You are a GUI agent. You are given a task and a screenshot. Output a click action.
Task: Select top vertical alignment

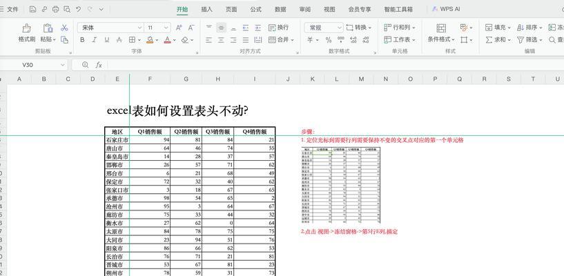[x=209, y=28]
